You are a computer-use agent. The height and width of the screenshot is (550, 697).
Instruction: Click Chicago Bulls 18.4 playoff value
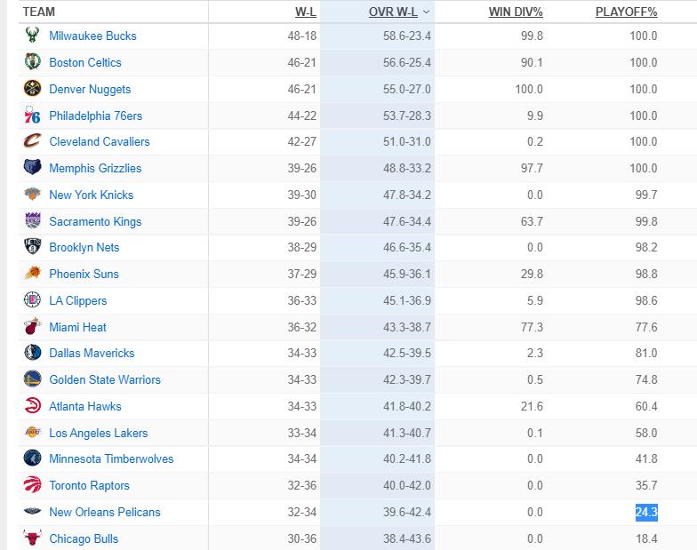click(646, 538)
